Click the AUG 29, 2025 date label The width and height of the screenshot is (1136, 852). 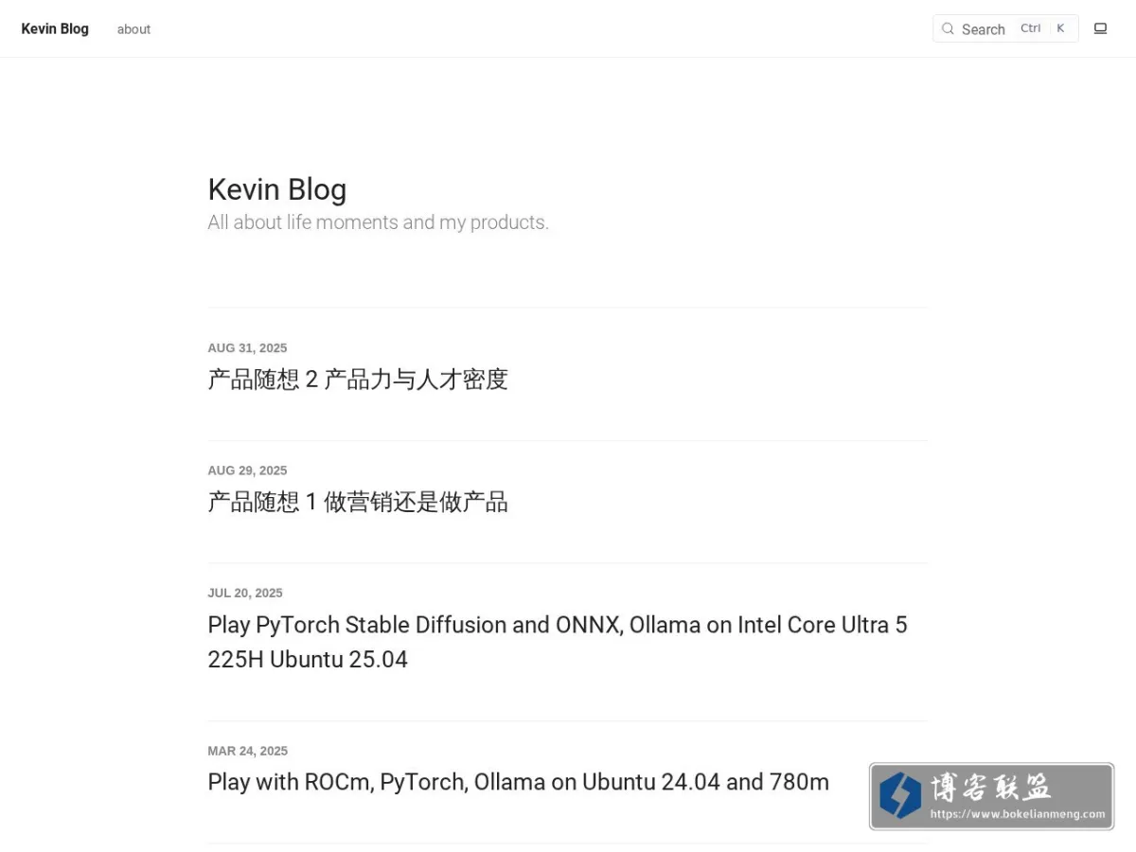pos(247,470)
